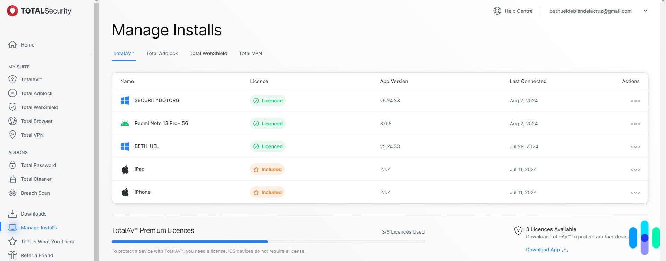Click the Total VPN pin icon
The width and height of the screenshot is (666, 261).
tap(12, 135)
